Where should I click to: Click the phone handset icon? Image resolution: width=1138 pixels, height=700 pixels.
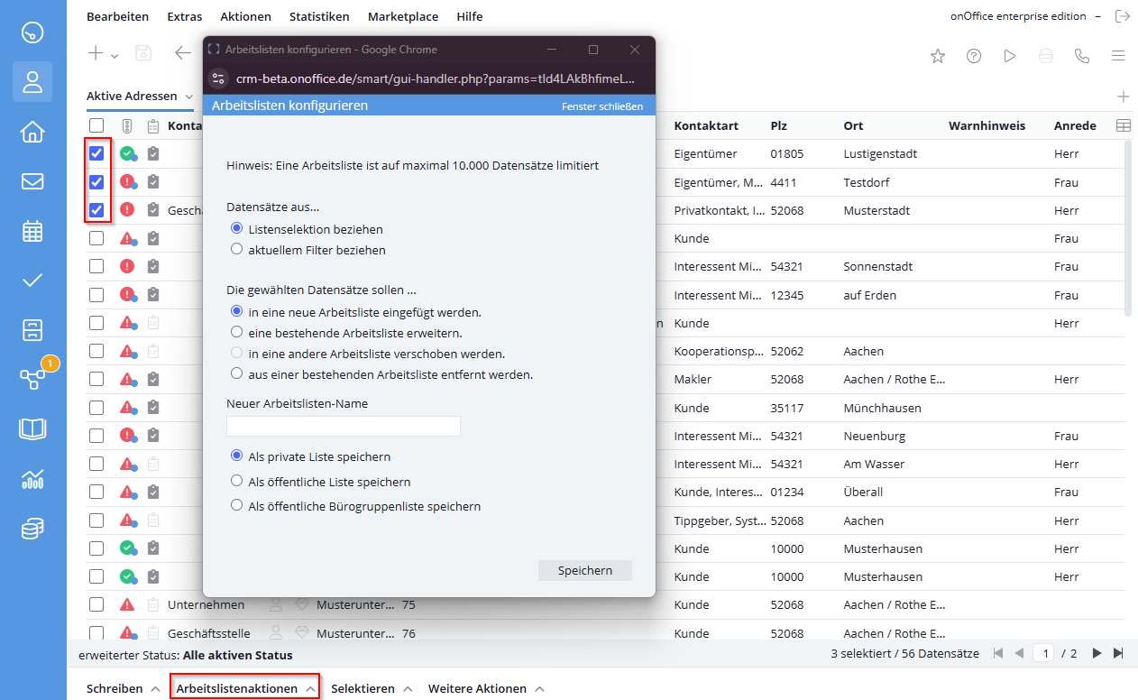click(1082, 56)
